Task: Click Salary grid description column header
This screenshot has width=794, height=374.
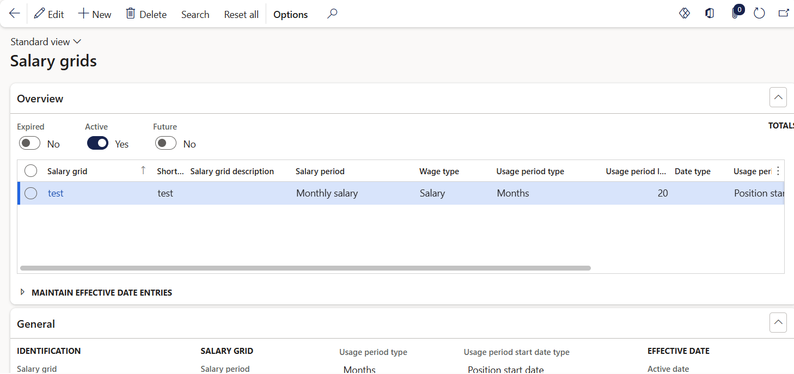Action: click(232, 171)
